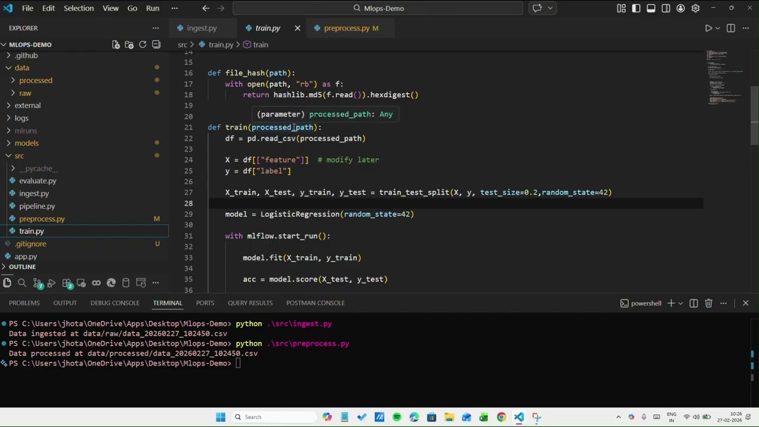Click the code minimap overview
This screenshot has height=427, width=759.
pyautogui.click(x=725, y=77)
